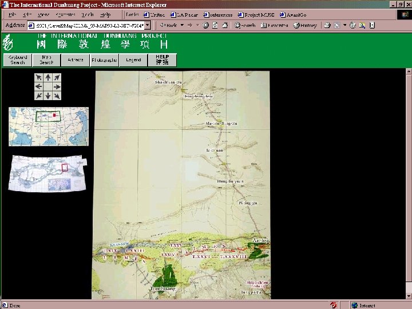Viewport: 412px width, 309px height.
Task: Open the browser Search pane
Action: [245, 25]
